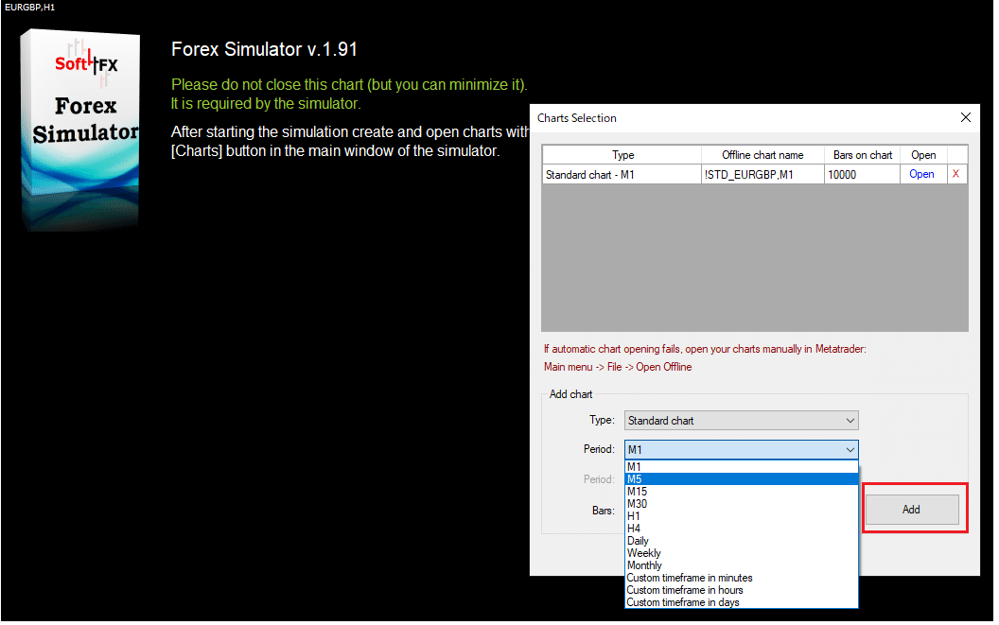Viewport: 999px width, 625px height.
Task: Choose Custom timeframe in minutes
Action: pyautogui.click(x=741, y=578)
